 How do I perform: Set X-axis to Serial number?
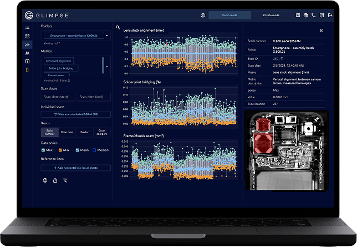[50, 132]
